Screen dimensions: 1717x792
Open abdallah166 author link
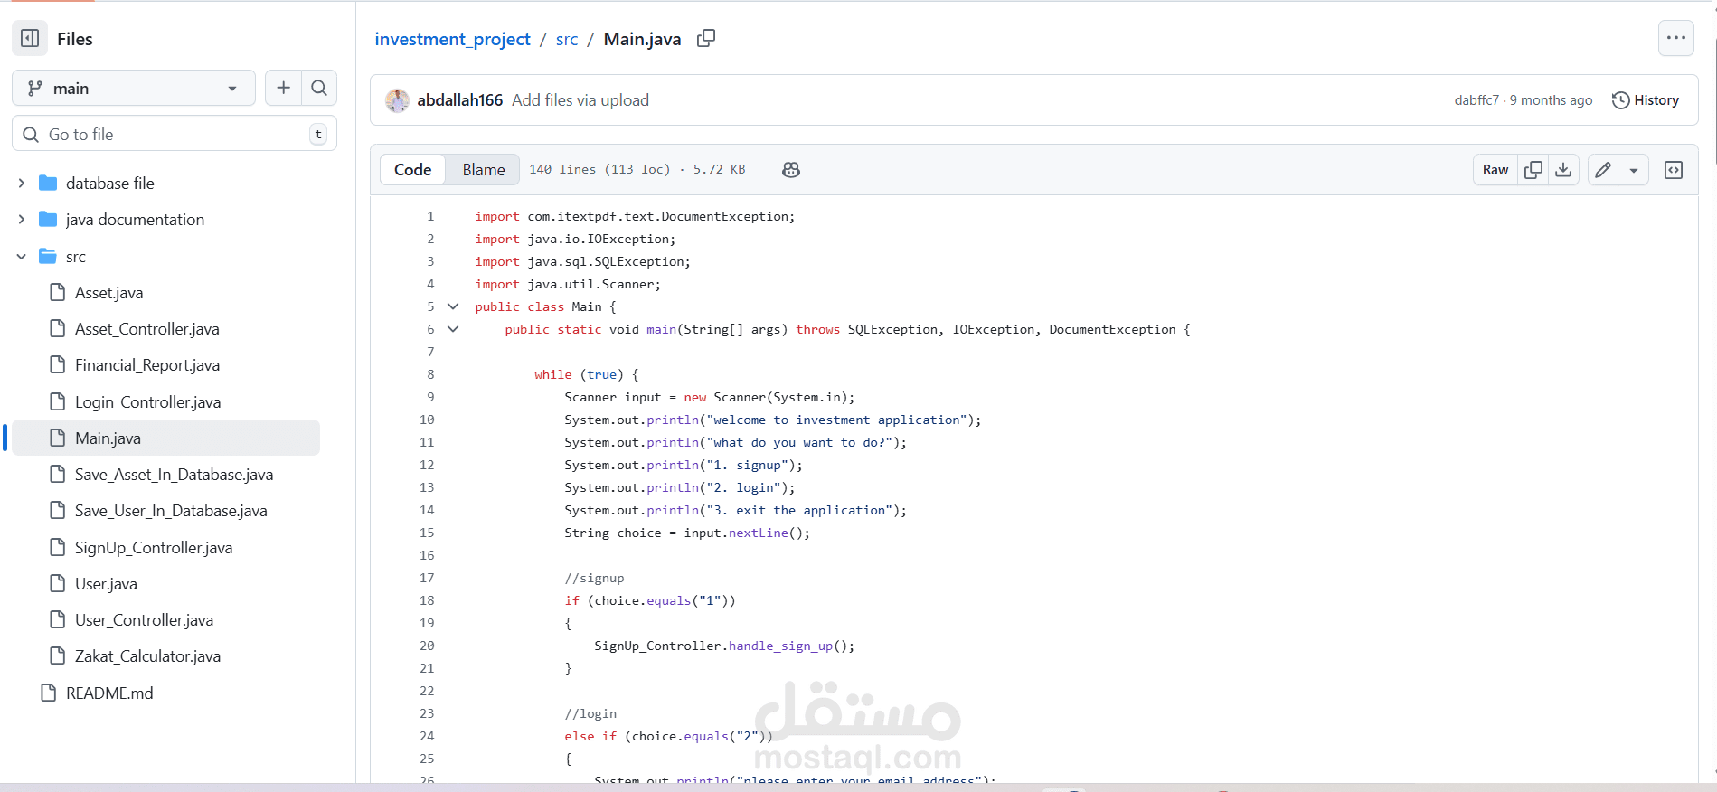(459, 99)
